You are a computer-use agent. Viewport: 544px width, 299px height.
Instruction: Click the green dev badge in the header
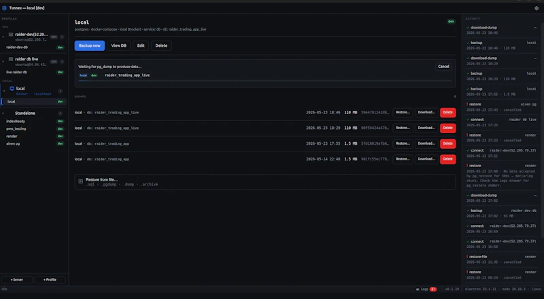click(451, 22)
